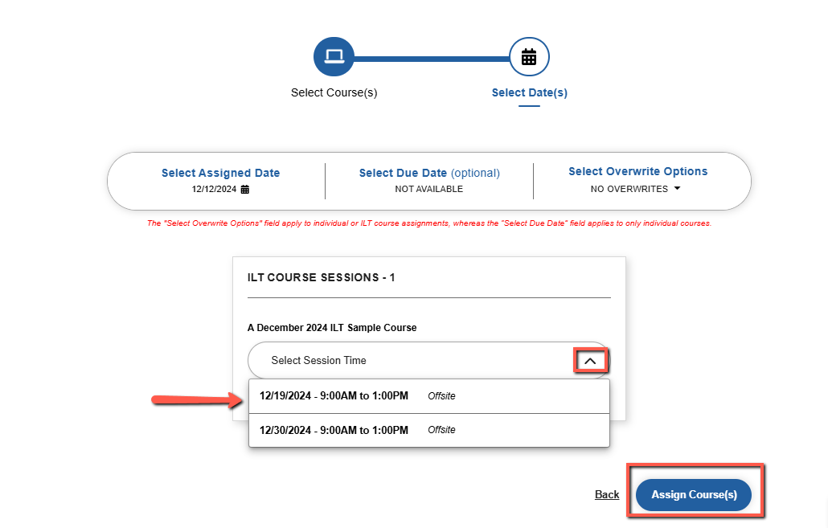This screenshot has height=528, width=828.
Task: Click the A December 2024 ILT Sample Course title
Action: 332,328
